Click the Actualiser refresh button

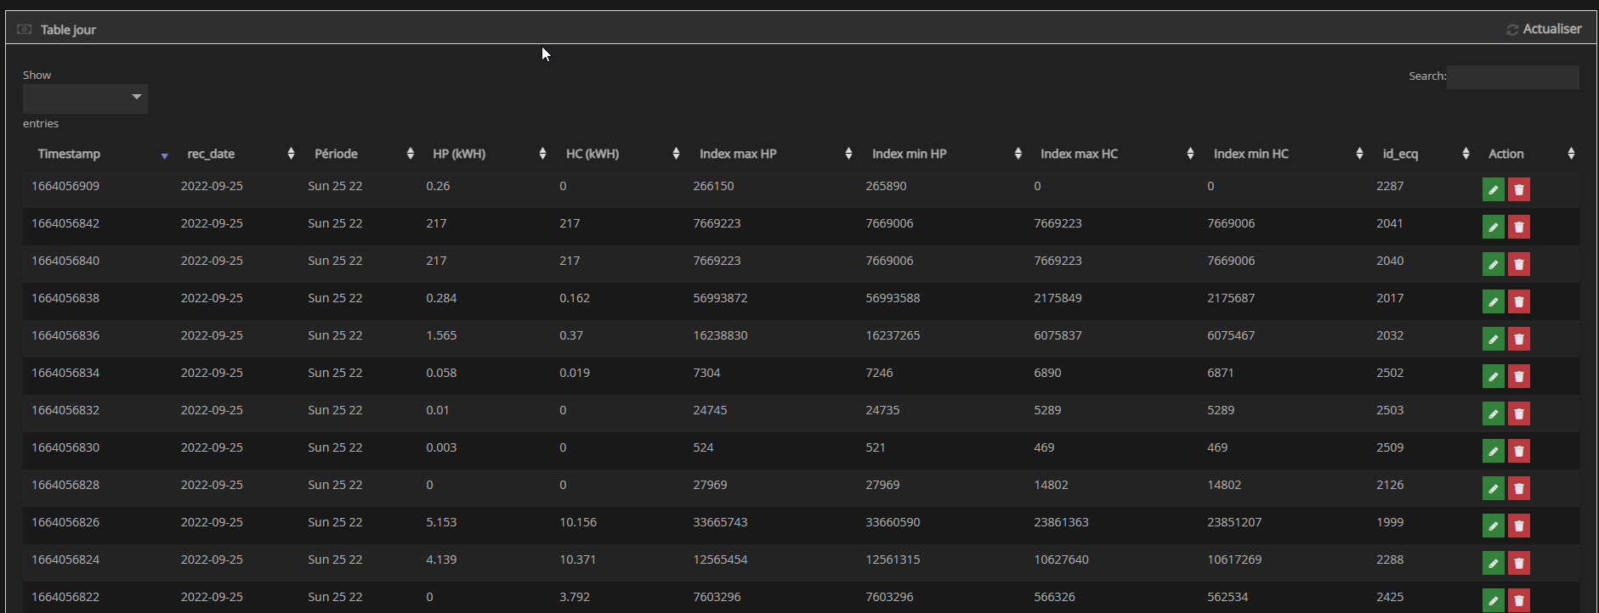click(1544, 29)
